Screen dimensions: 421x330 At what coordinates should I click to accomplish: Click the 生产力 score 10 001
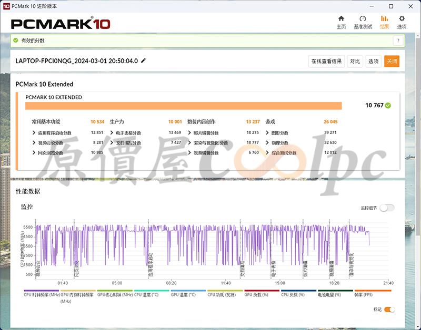175,122
